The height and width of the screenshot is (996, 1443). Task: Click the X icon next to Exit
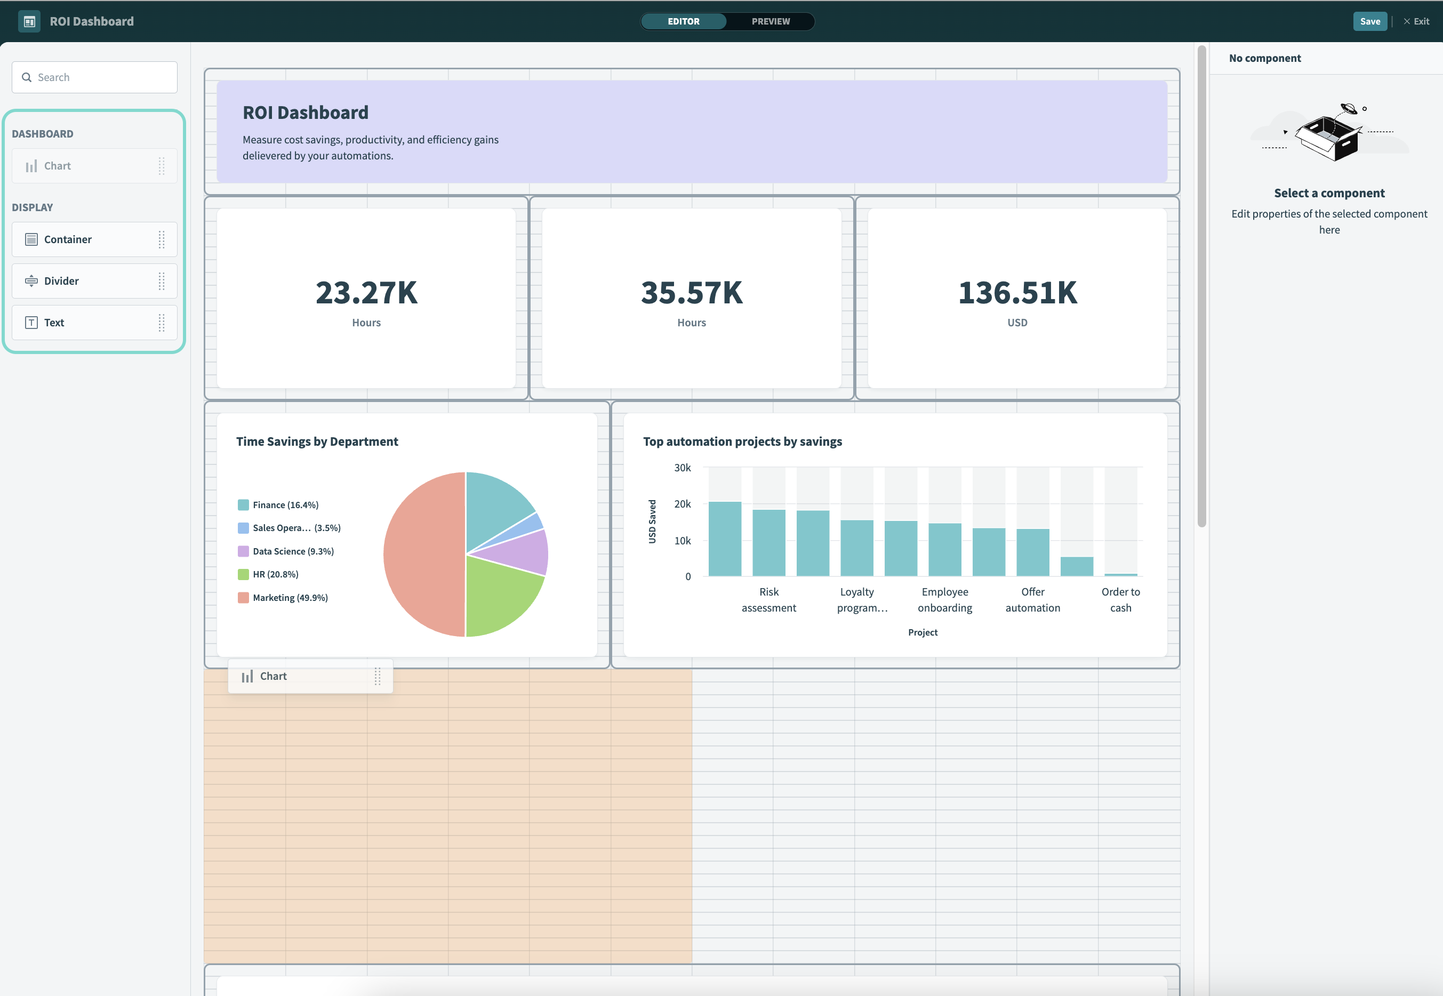[x=1406, y=21]
